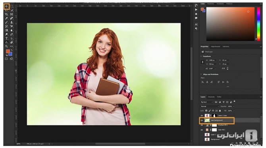Toggle lock transparent pixels

tap(206, 111)
